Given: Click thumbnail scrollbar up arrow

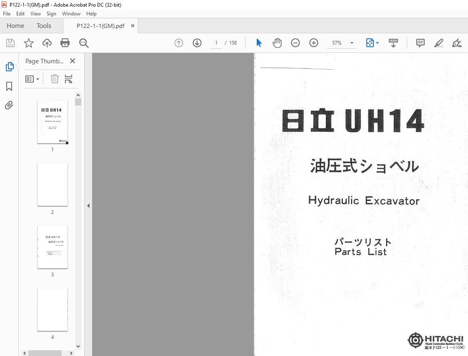Looking at the screenshot, I should click(x=78, y=95).
